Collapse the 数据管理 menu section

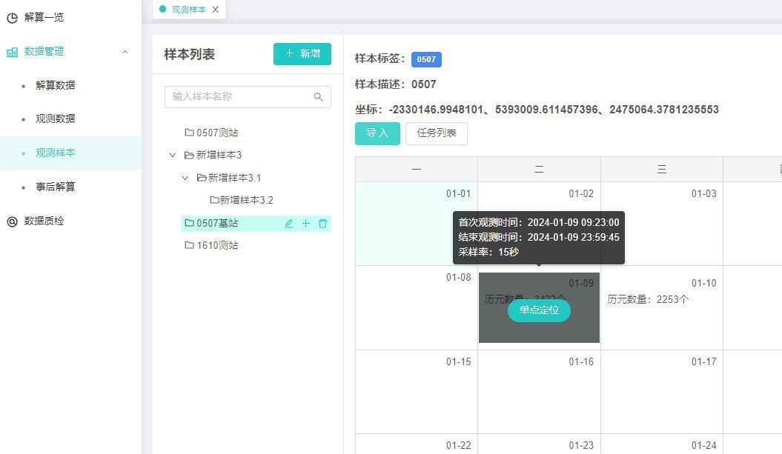(x=125, y=51)
